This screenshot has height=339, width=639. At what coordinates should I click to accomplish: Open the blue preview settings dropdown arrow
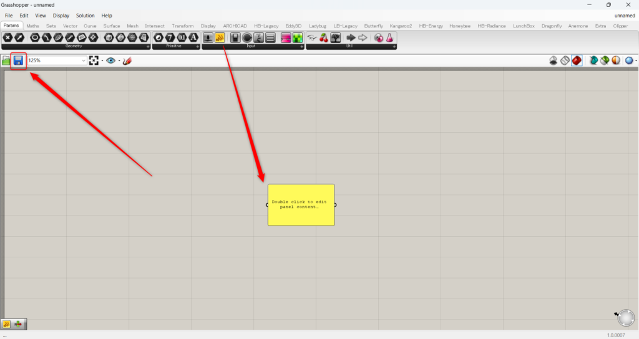[635, 61]
